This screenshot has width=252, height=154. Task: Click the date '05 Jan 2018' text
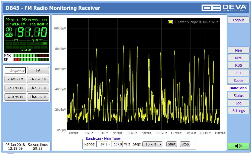(15, 145)
